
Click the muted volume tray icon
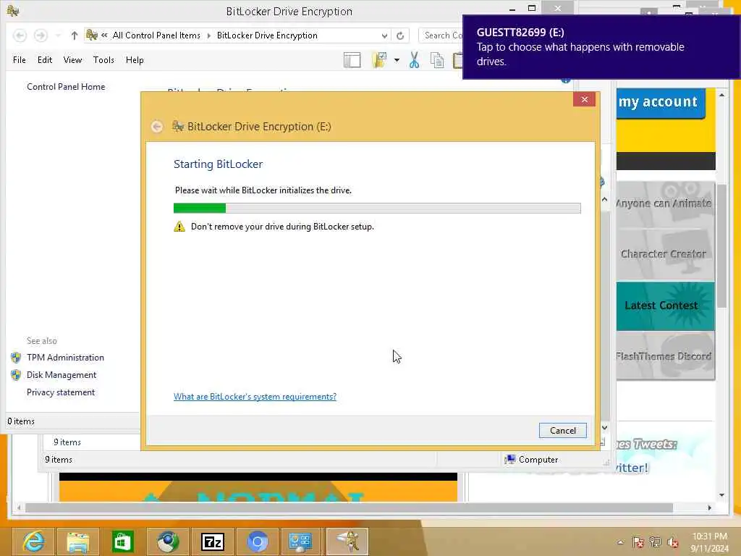point(672,542)
